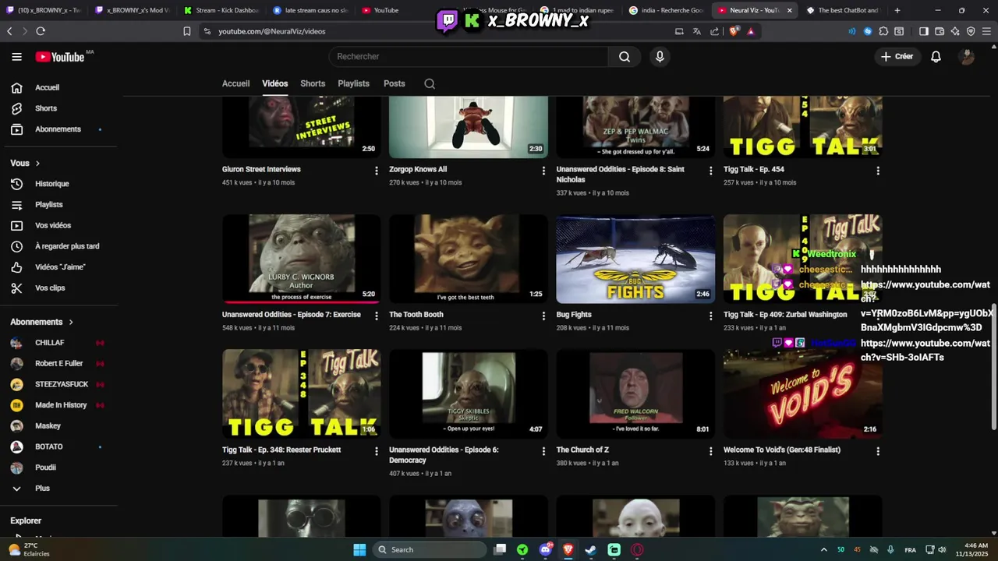Screen dimensions: 998x561
Task: Open new browser tab
Action: [x=897, y=10]
